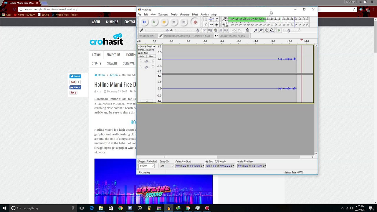Pause the Audacity recording
The image size is (377, 212).
tap(144, 22)
